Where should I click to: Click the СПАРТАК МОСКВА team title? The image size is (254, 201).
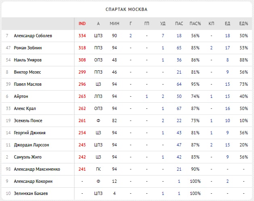tap(126, 9)
